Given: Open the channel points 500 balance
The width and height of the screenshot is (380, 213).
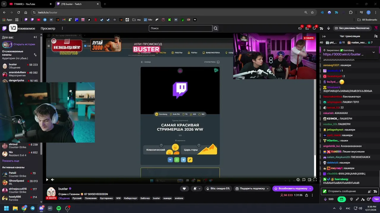Looking at the screenshot, I should (x=329, y=199).
